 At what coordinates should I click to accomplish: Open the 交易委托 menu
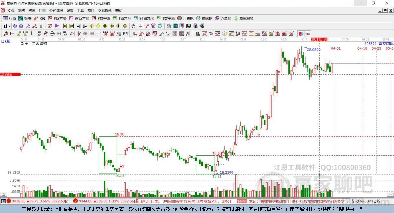point(105,10)
